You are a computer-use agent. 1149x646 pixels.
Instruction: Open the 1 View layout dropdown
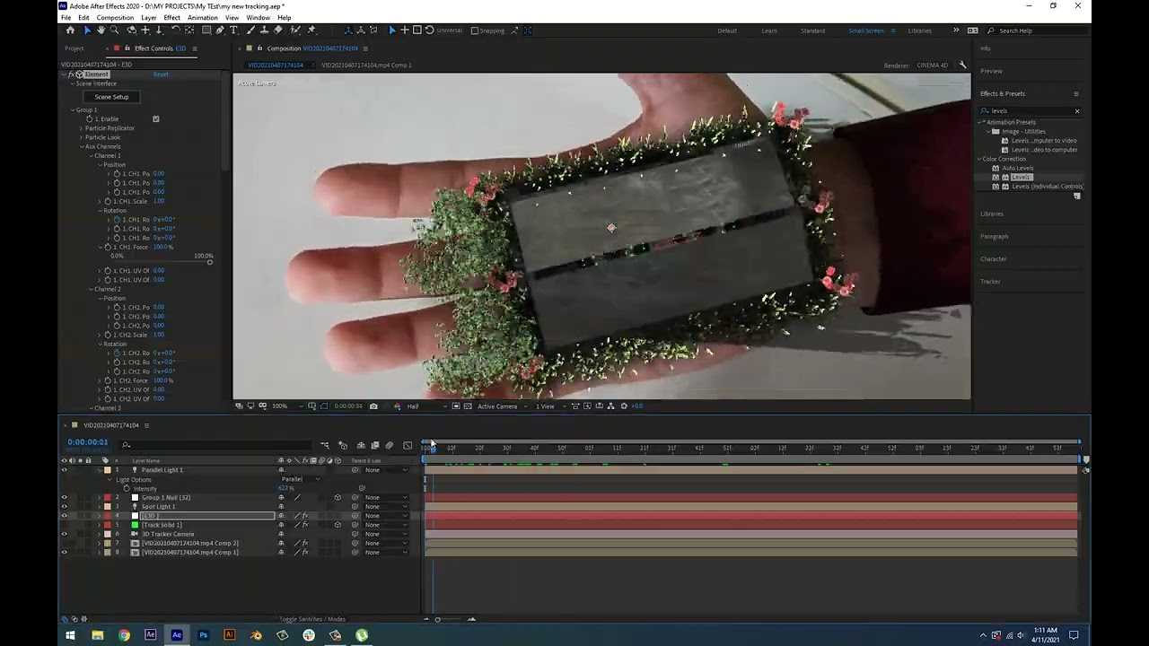coord(549,406)
